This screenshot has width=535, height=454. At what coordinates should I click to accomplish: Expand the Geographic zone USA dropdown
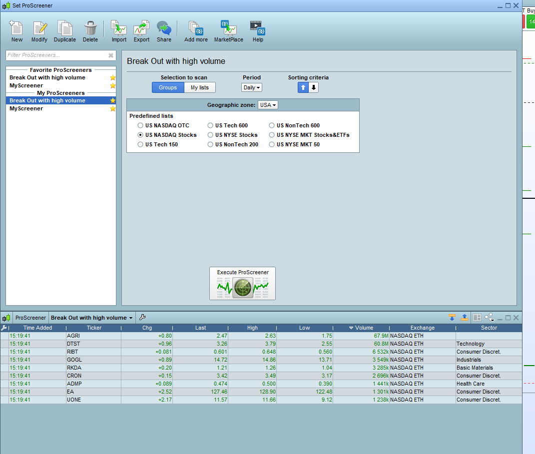[268, 105]
